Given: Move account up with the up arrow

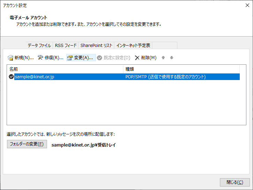Looking at the screenshot, I should (x=163, y=57).
